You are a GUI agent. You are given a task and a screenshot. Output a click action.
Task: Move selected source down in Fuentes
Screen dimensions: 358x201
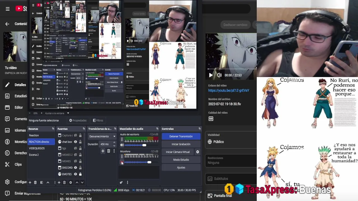point(82,182)
